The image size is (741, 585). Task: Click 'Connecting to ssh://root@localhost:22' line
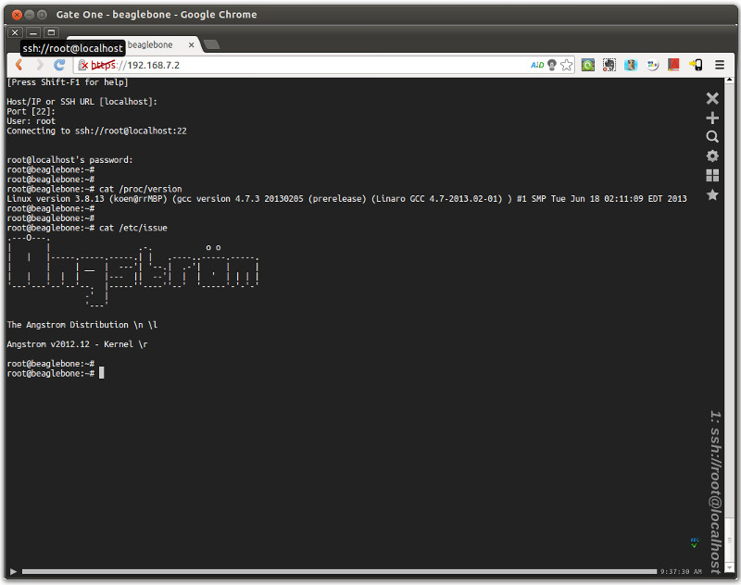tap(96, 131)
